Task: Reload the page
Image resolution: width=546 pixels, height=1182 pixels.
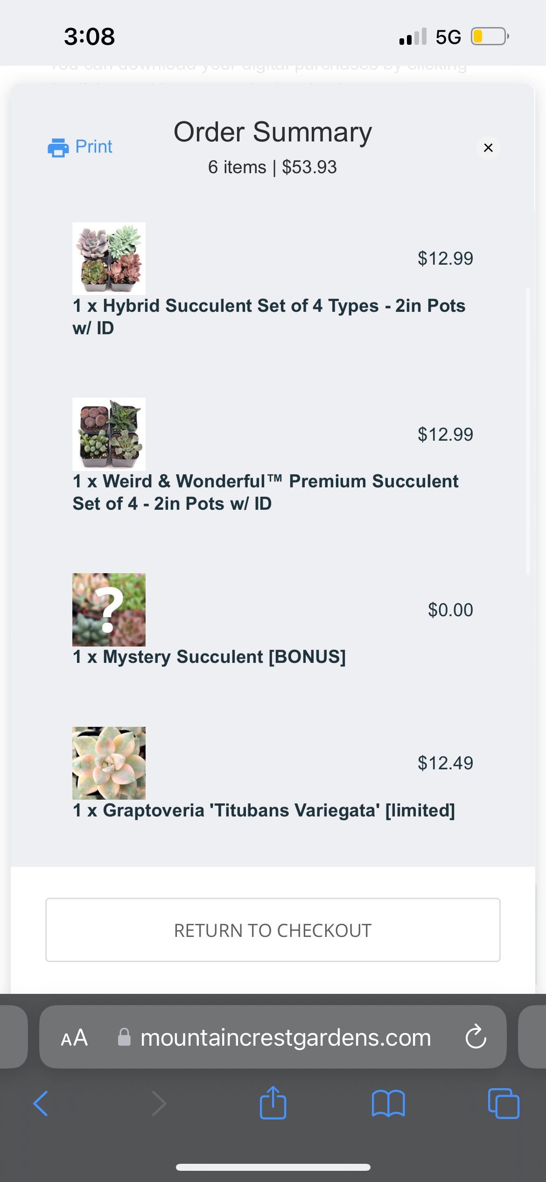Action: [476, 1037]
